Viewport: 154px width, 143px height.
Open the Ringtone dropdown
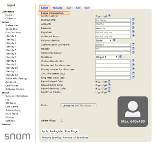107,57
